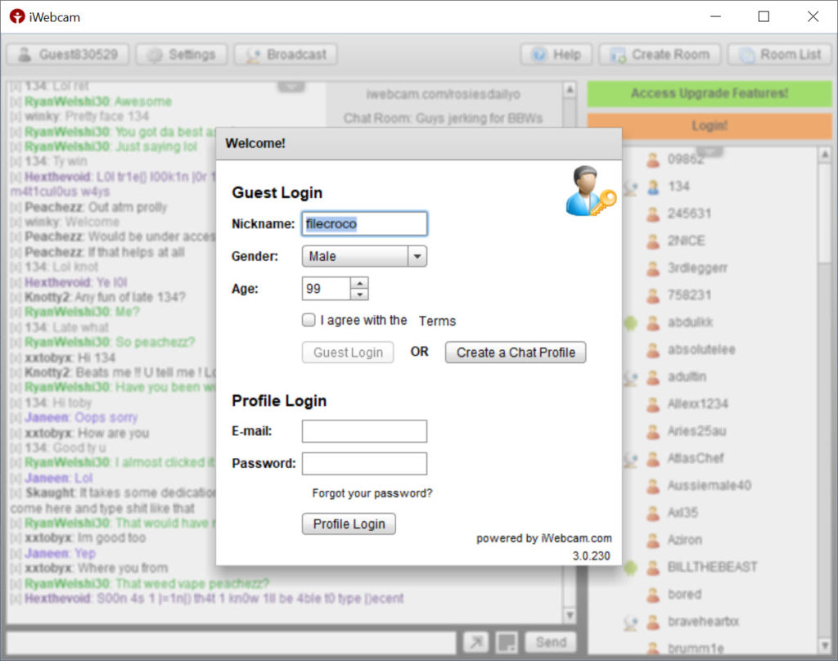This screenshot has width=838, height=661.
Task: Click chat scrollbar up arrow
Action: tap(570, 89)
